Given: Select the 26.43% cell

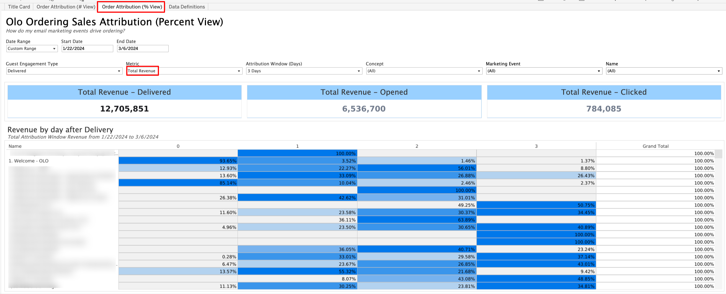Looking at the screenshot, I should (536, 175).
